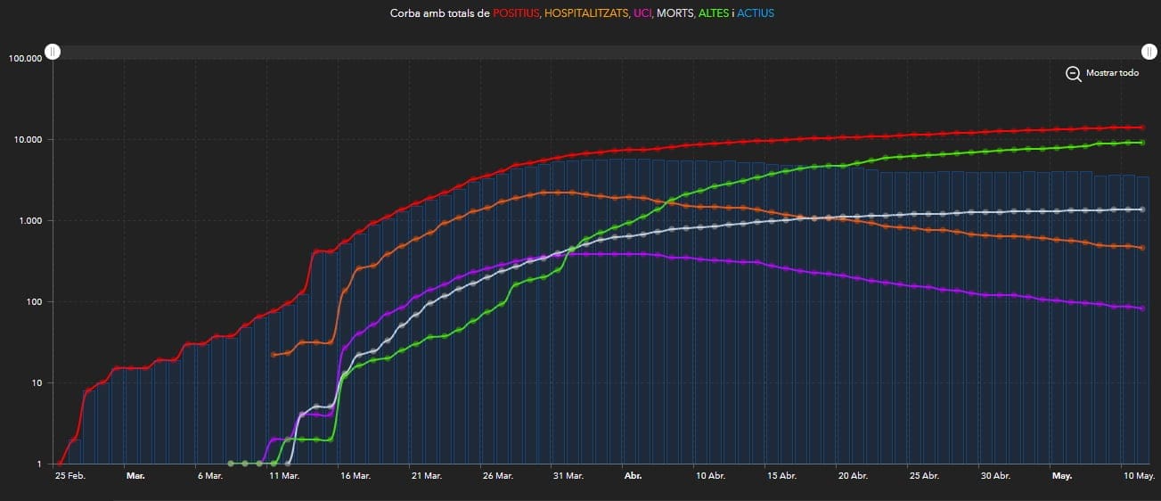Viewport: 1161px width, 501px height.
Task: Click the first orange hospitalitzats data point
Action: [x=274, y=355]
